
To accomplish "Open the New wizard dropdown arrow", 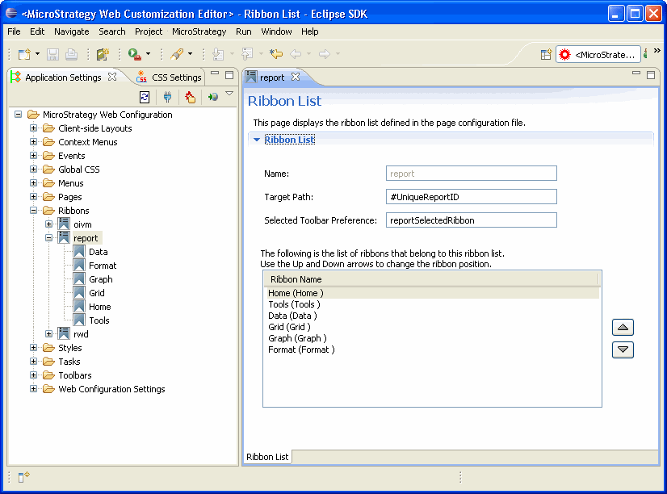I will click(x=37, y=54).
